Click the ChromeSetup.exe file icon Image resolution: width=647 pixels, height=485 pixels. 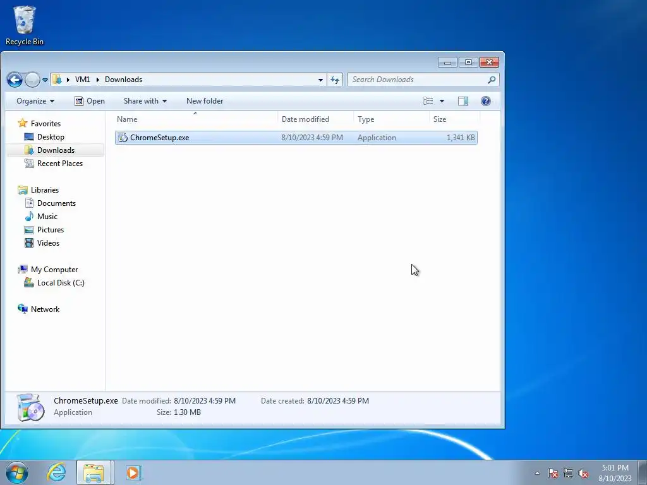click(x=123, y=138)
